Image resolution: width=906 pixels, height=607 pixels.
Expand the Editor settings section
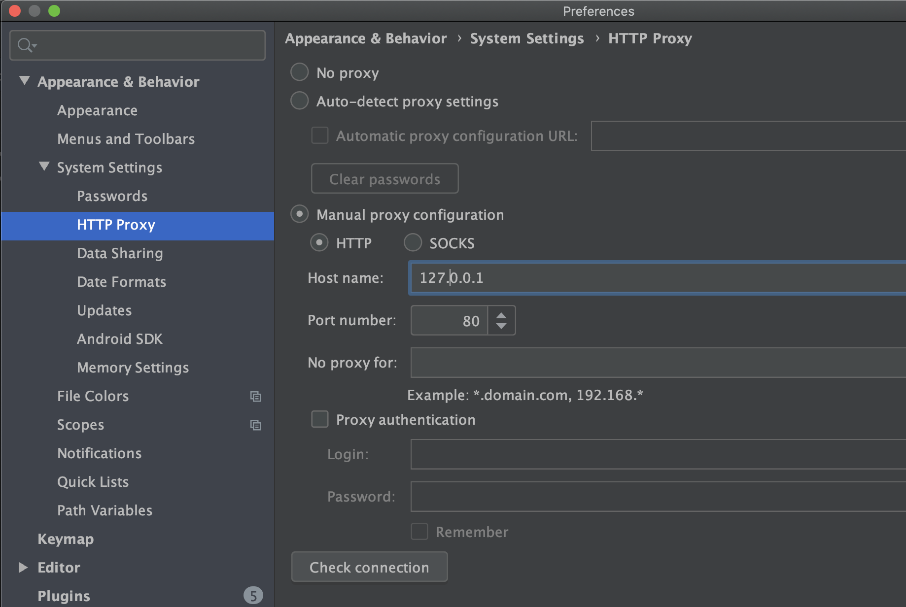[x=23, y=567]
